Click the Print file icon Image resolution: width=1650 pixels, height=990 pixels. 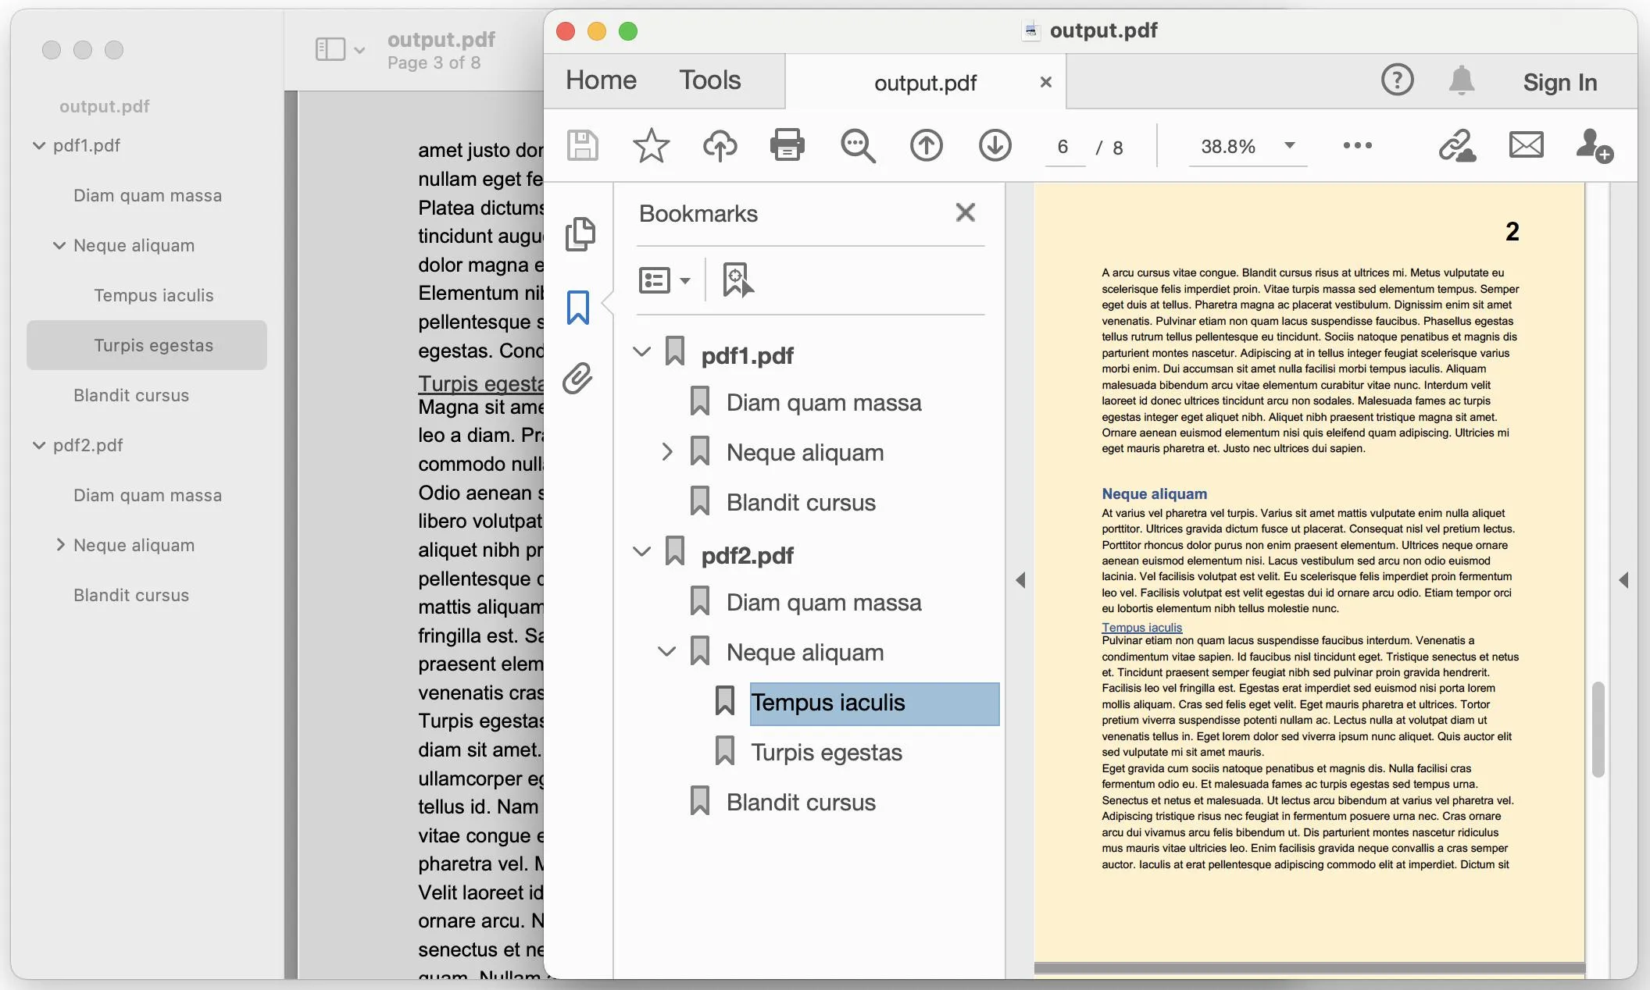pos(787,145)
